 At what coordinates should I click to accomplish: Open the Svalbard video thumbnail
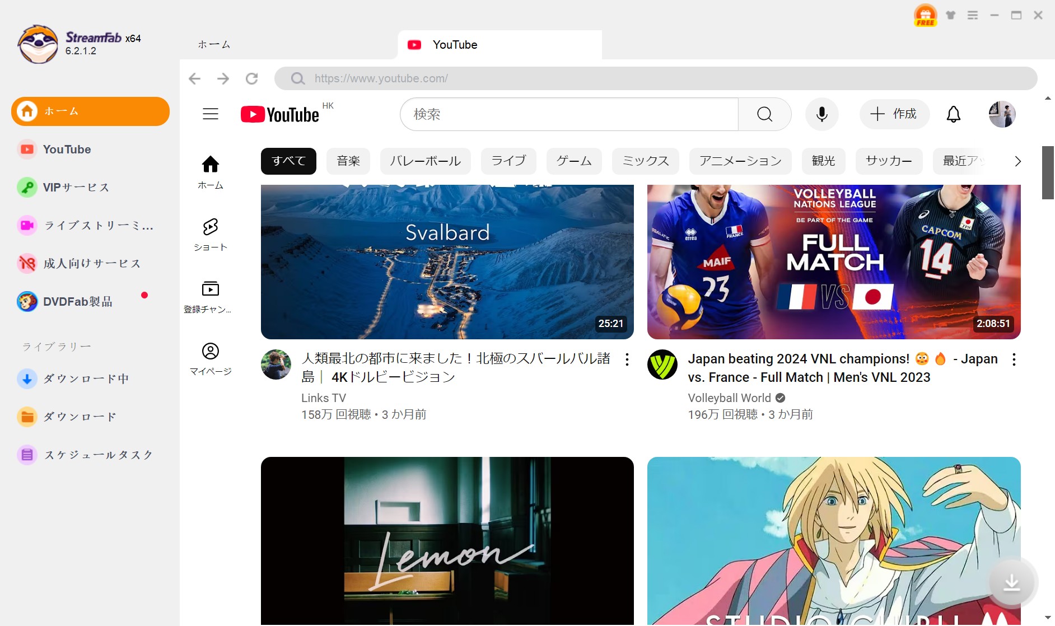point(447,262)
